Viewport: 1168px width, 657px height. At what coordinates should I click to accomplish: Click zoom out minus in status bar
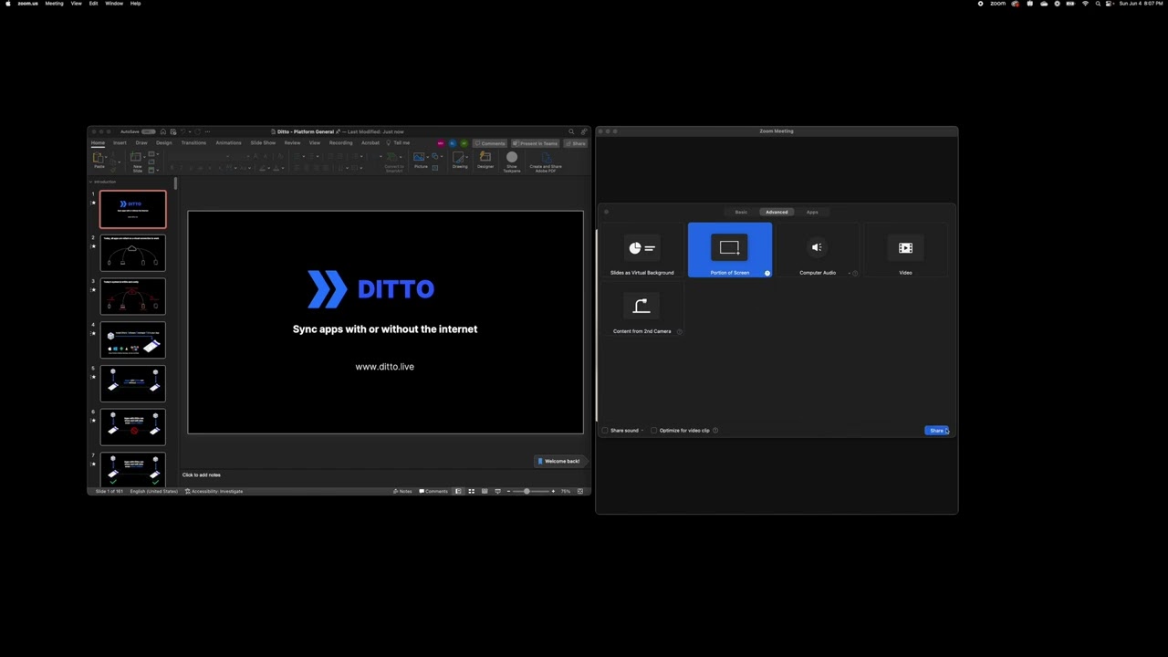(508, 491)
